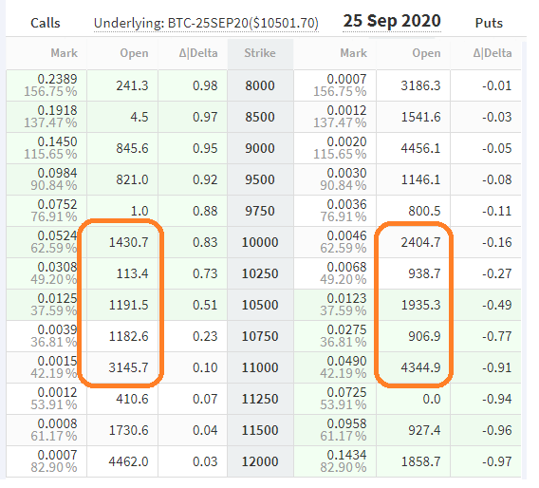Image resolution: width=539 pixels, height=488 pixels.
Task: Click call delta value 0.10
Action: tap(205, 367)
